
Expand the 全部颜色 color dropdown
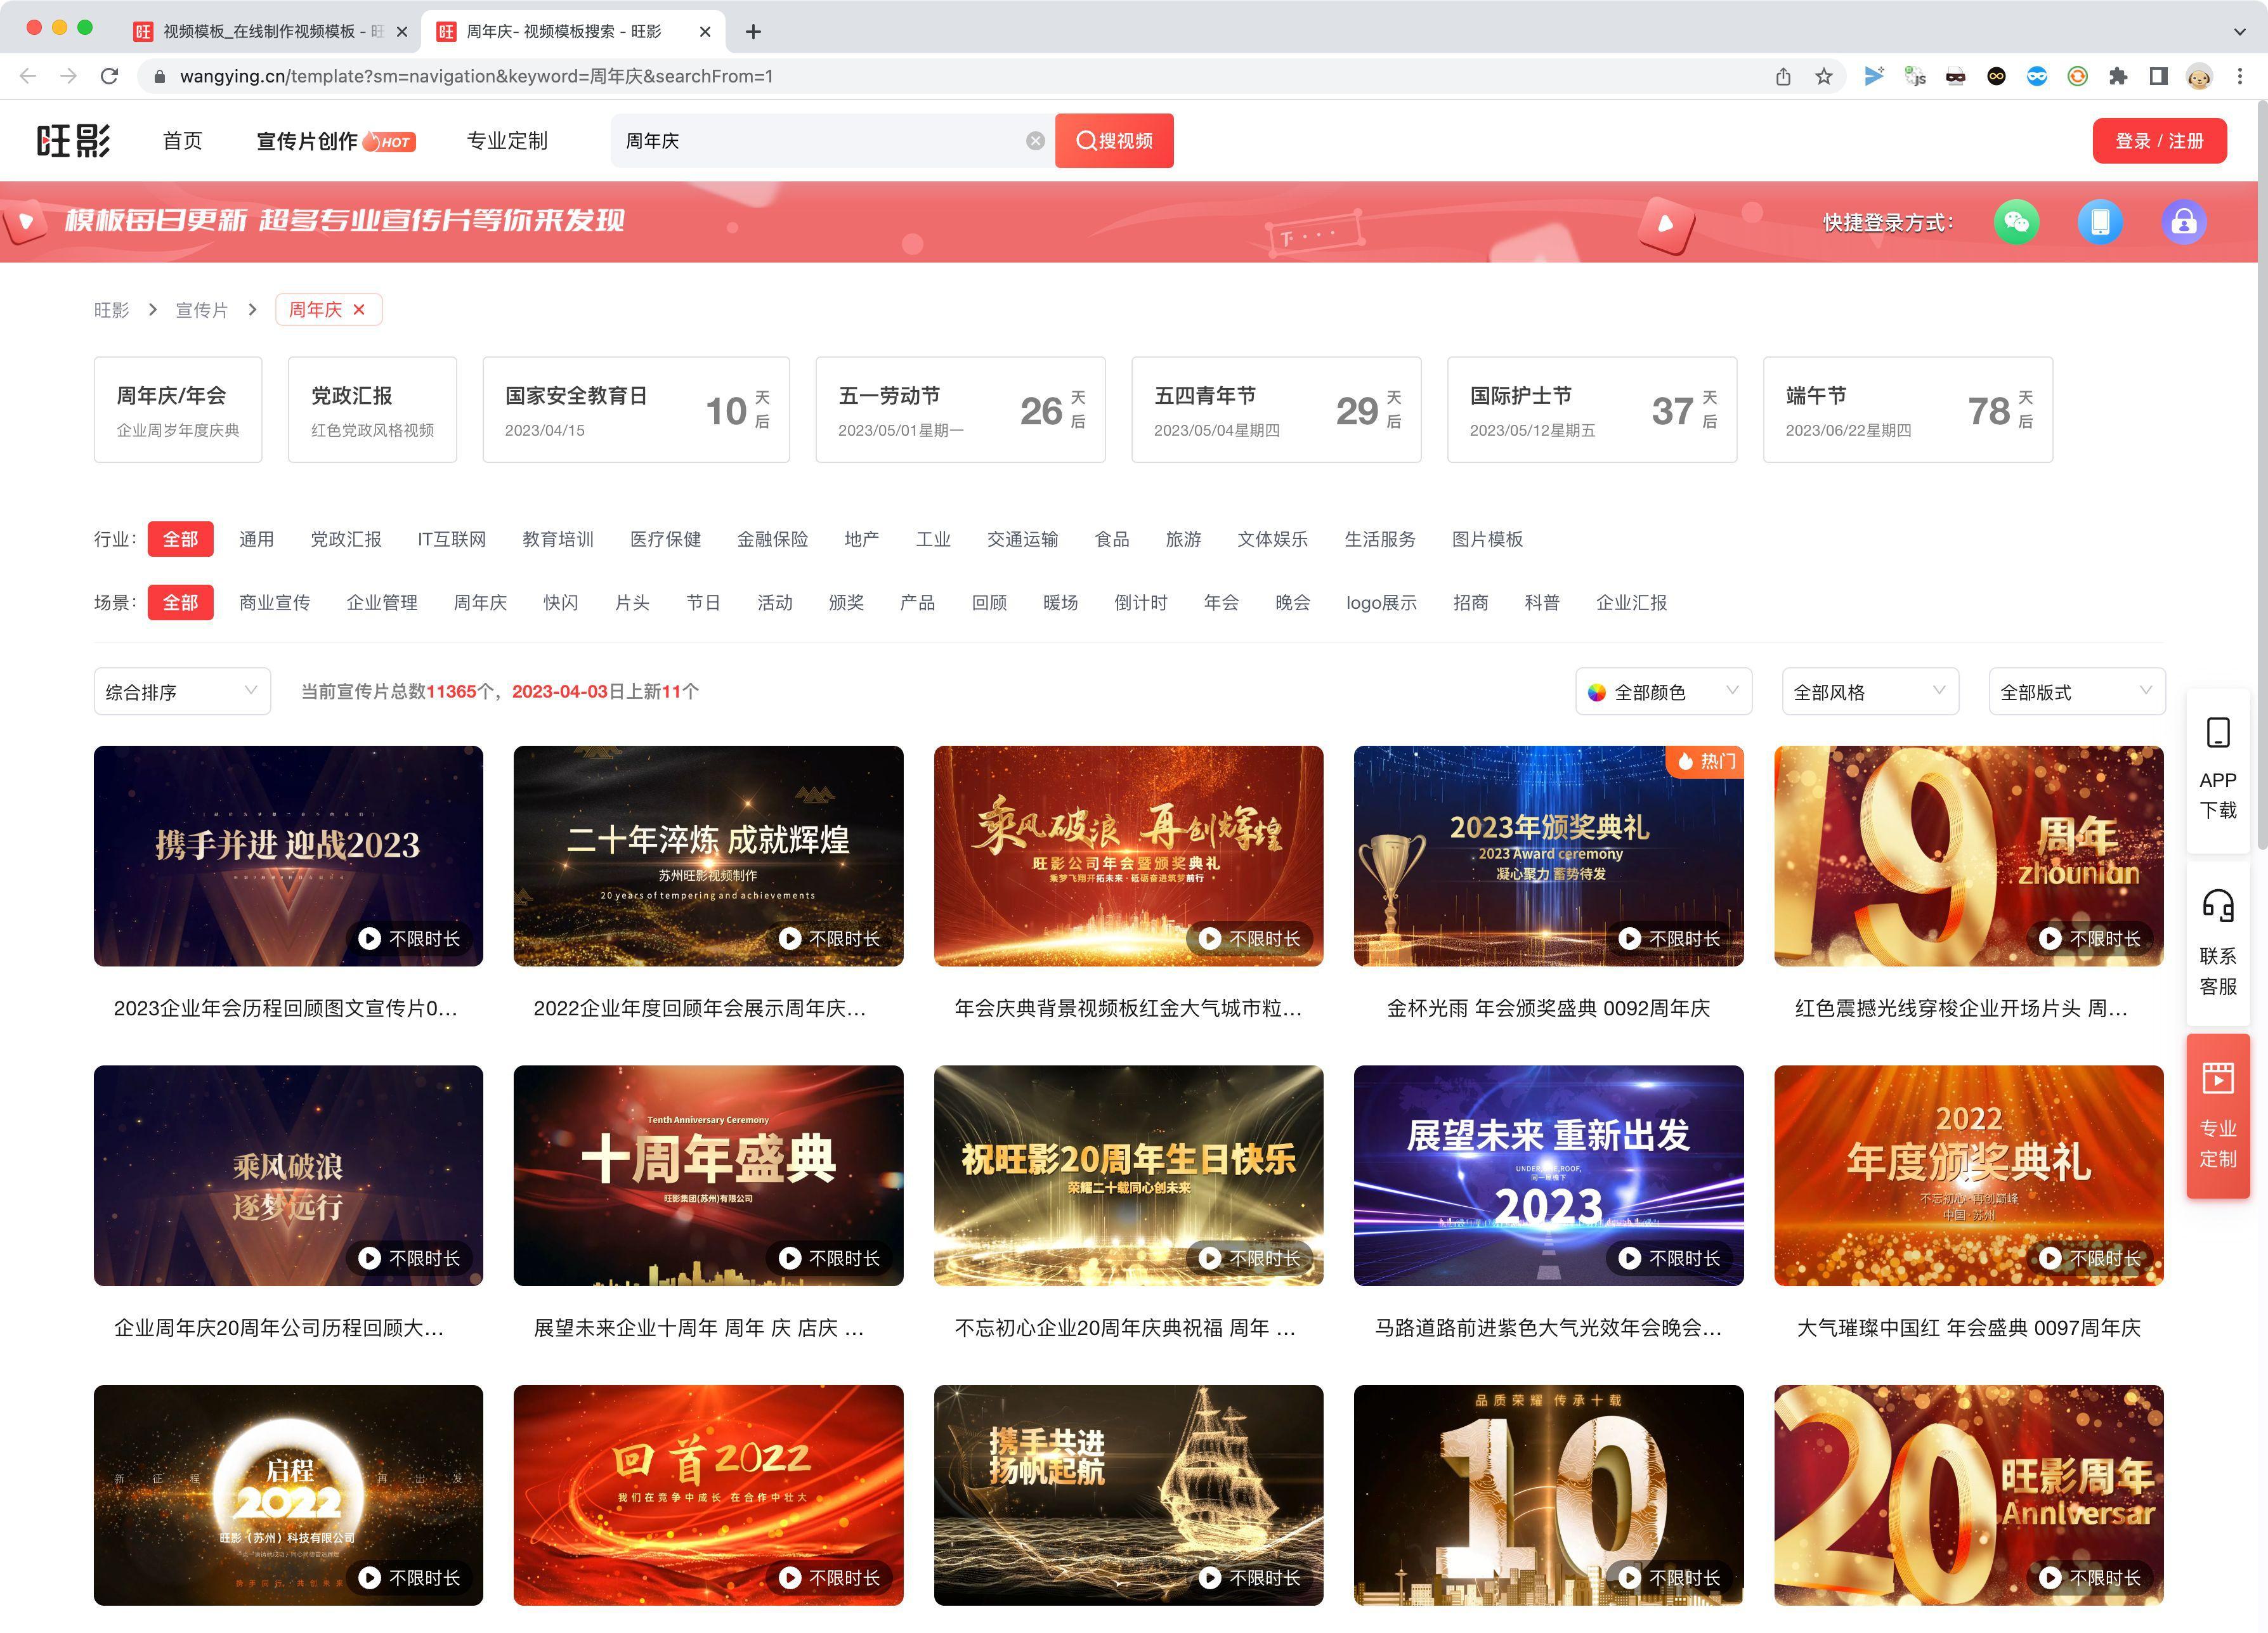pos(1663,691)
